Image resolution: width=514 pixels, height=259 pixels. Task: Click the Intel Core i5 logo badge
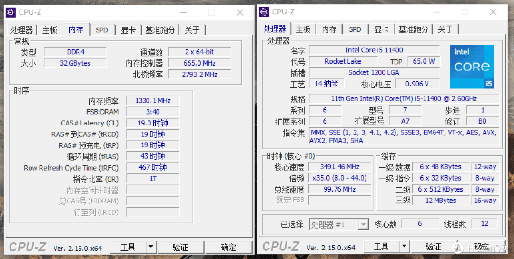pyautogui.click(x=472, y=67)
